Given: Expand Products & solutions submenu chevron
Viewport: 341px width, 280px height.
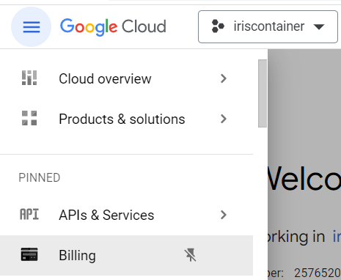Looking at the screenshot, I should point(224,119).
